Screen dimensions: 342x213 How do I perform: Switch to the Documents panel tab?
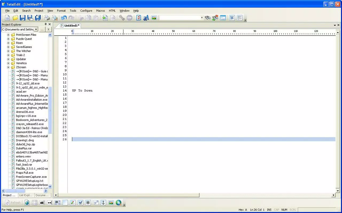[42, 195]
